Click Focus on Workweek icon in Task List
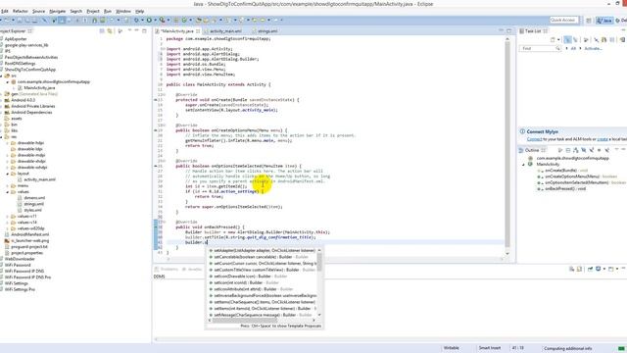Image resolution: width=627 pixels, height=353 pixels. pos(586,39)
